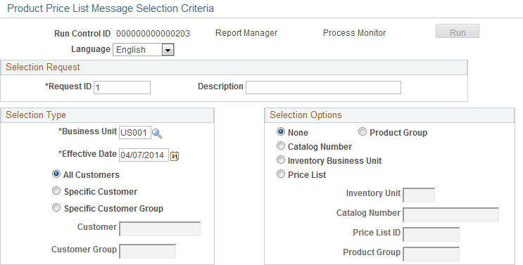The image size is (523, 265).
Task: Click the Selection Request section header
Action: [x=234, y=67]
